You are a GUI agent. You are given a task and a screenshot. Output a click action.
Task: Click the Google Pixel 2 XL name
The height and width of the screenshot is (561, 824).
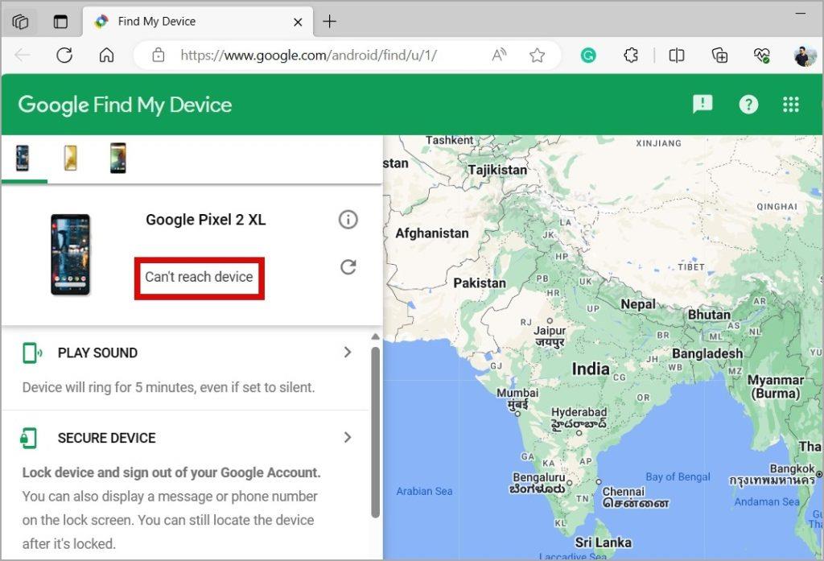tap(205, 220)
